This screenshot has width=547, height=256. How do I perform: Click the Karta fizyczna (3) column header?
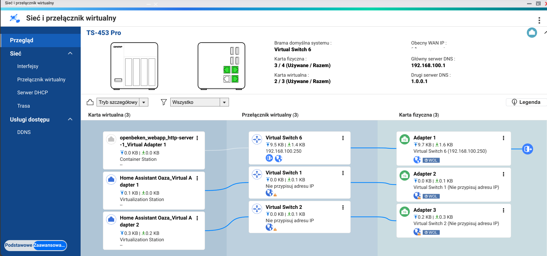pyautogui.click(x=419, y=115)
